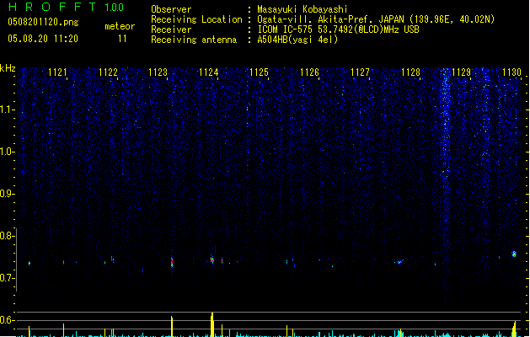
Task: Click the 1125 time marker
Action: click(x=259, y=72)
